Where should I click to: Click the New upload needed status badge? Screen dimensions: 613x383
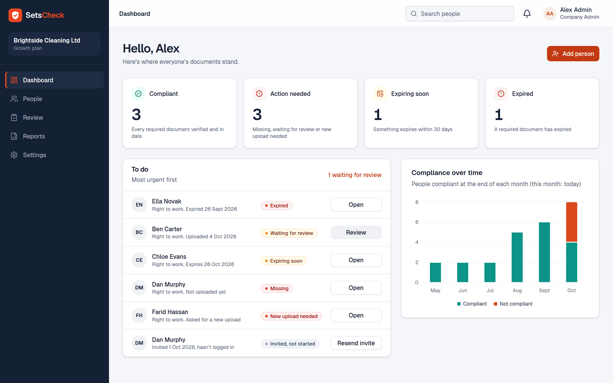[x=291, y=316]
